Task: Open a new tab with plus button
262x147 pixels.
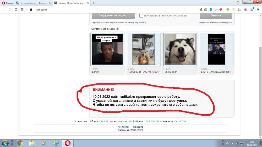Action: tap(93, 3)
